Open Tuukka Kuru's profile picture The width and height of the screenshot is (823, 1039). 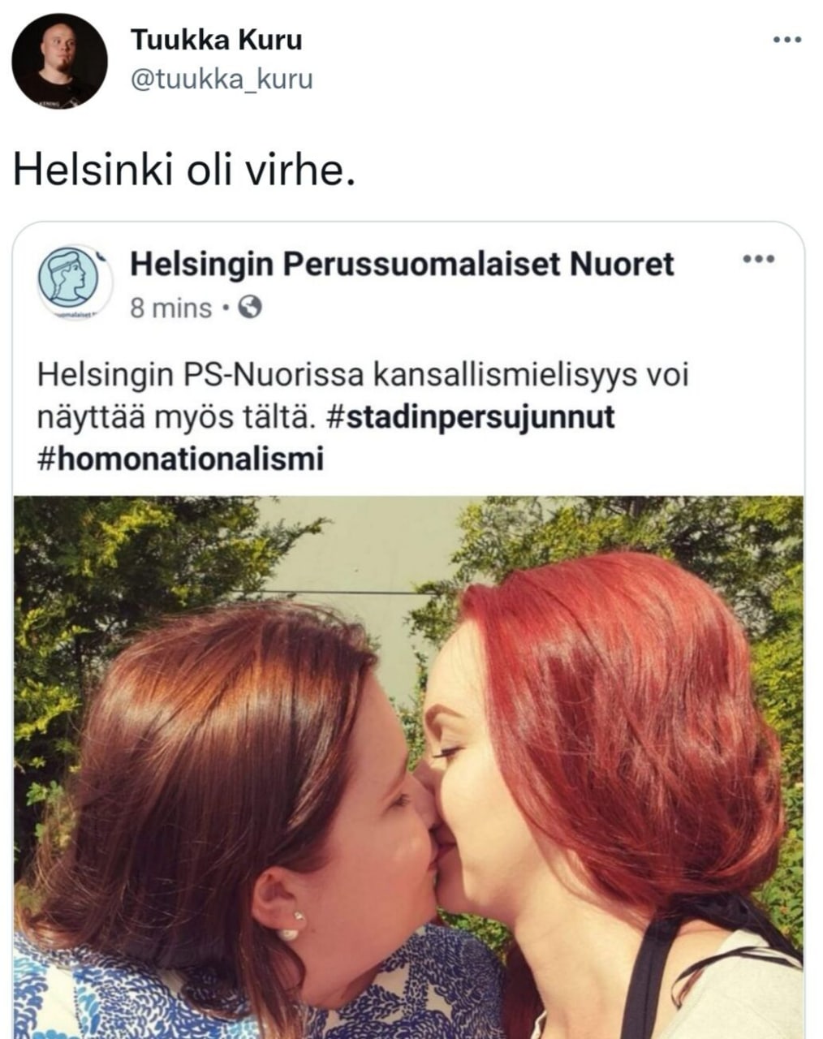[x=59, y=61]
